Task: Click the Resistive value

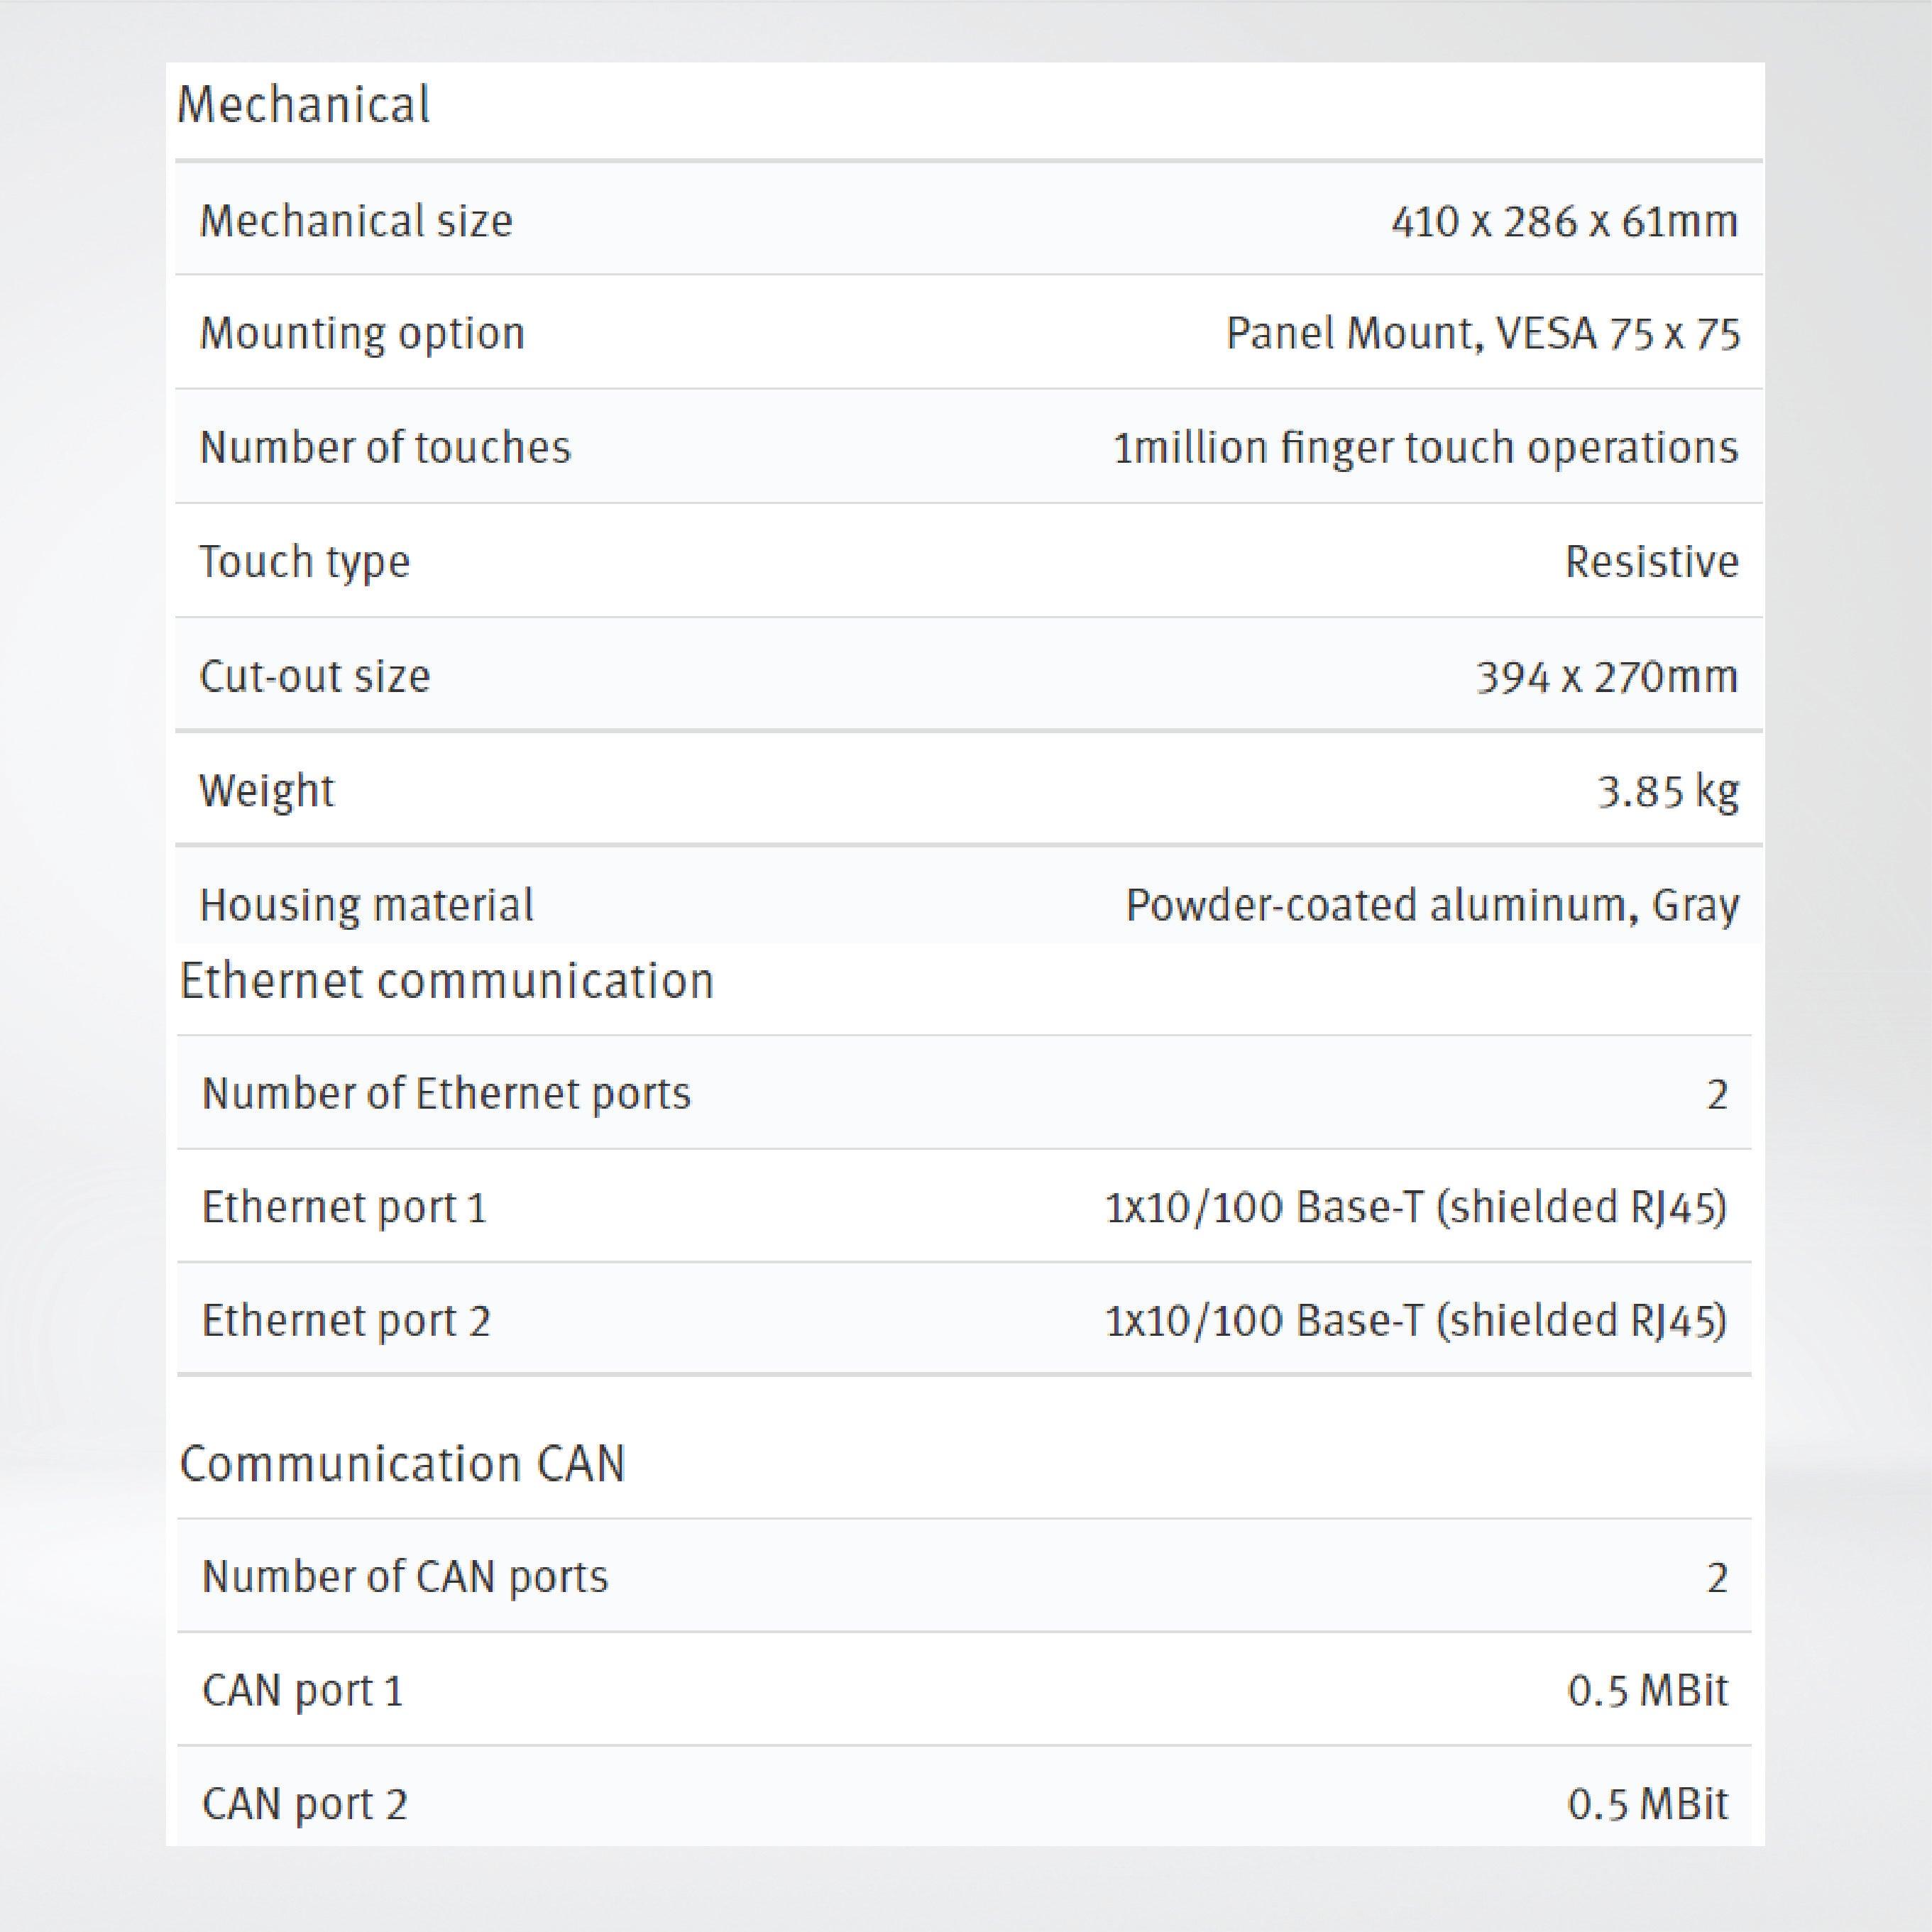Action: pyautogui.click(x=1652, y=561)
